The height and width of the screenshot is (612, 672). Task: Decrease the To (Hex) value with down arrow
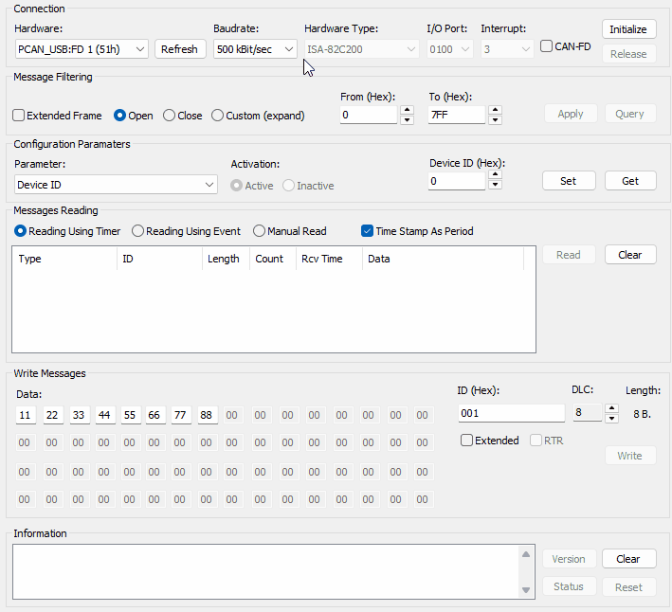click(495, 120)
